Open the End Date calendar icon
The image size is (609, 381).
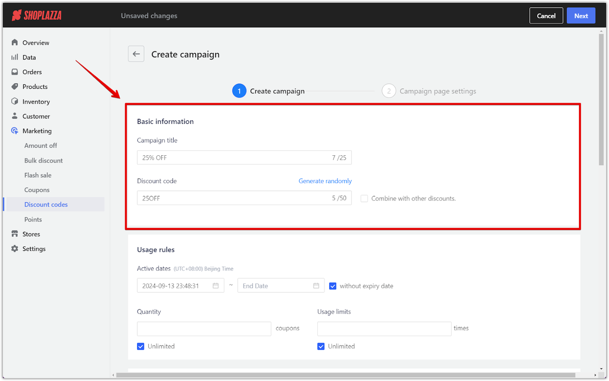pyautogui.click(x=316, y=286)
